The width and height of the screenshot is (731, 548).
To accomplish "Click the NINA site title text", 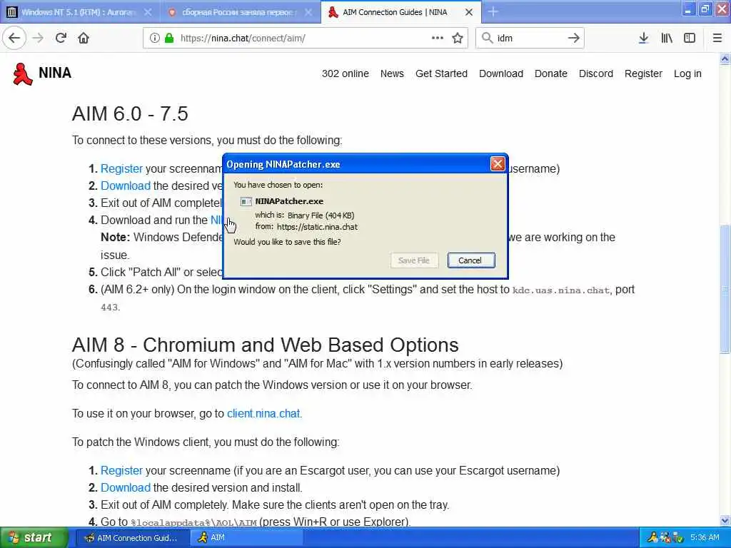I will [55, 73].
